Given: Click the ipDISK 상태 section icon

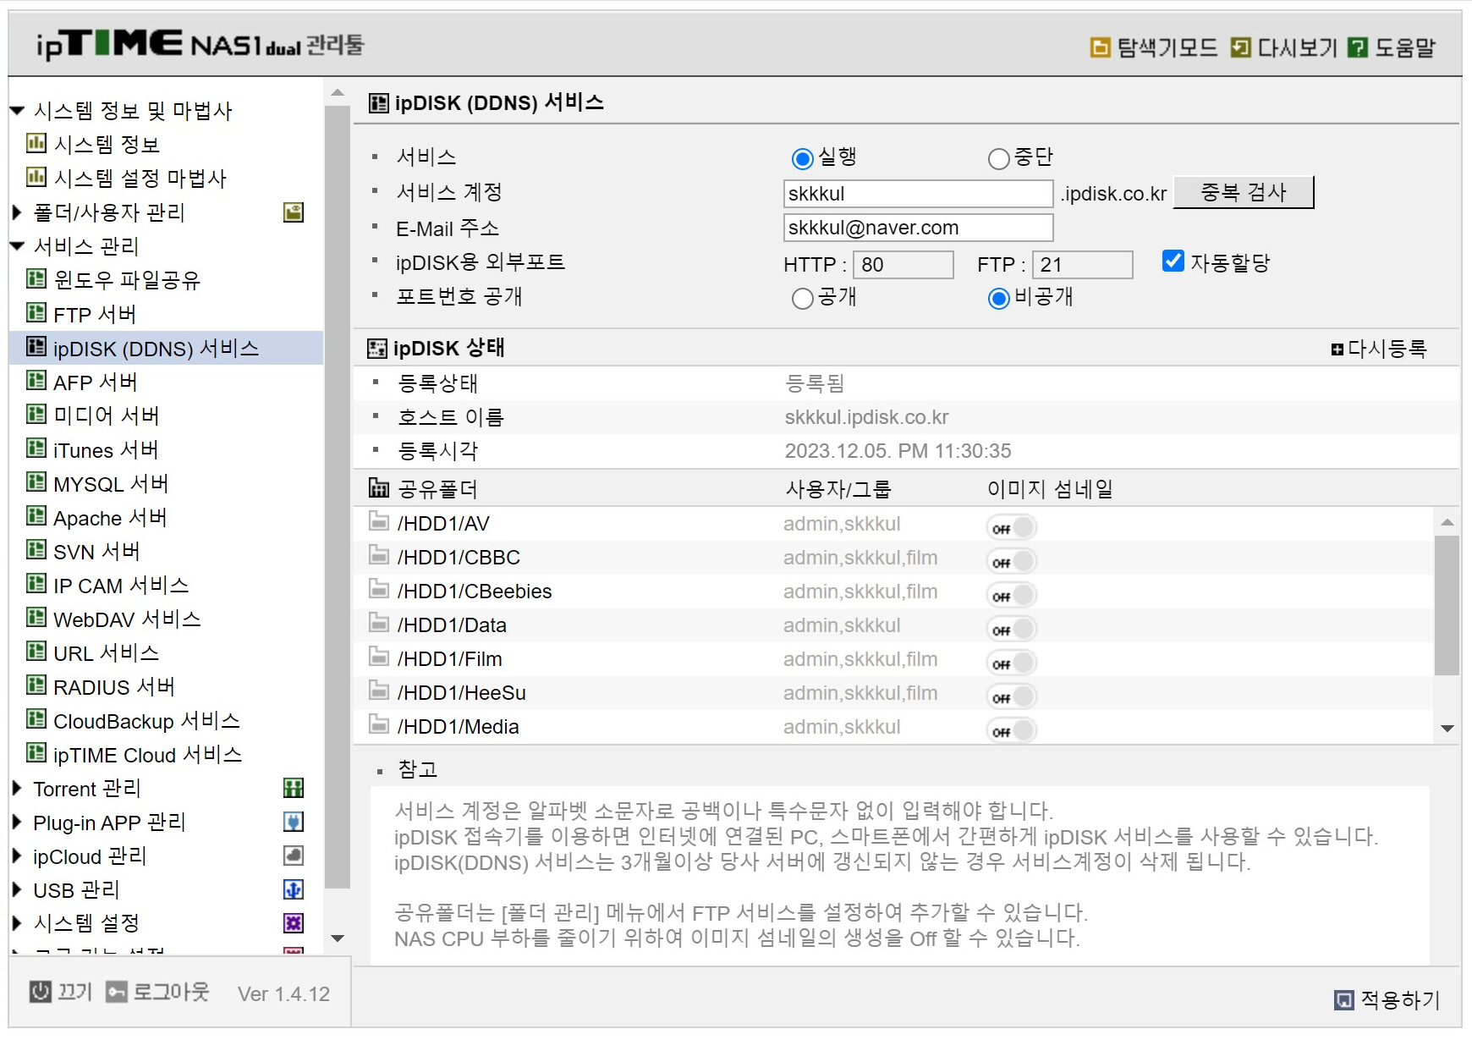Looking at the screenshot, I should click(376, 349).
